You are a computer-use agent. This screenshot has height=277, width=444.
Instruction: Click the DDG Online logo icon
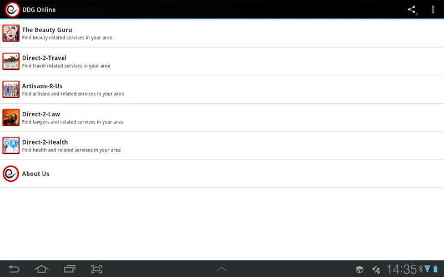click(12, 9)
